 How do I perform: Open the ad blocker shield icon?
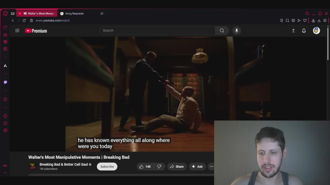[293, 21]
